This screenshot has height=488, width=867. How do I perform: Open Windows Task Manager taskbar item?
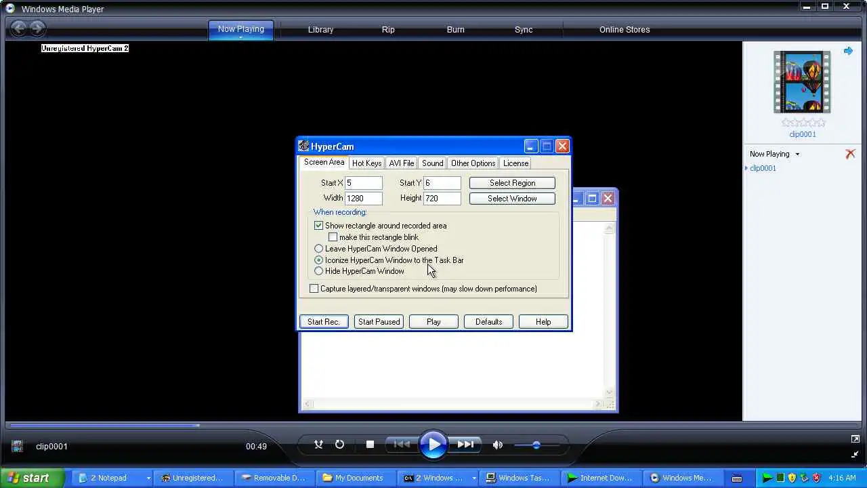(519, 478)
